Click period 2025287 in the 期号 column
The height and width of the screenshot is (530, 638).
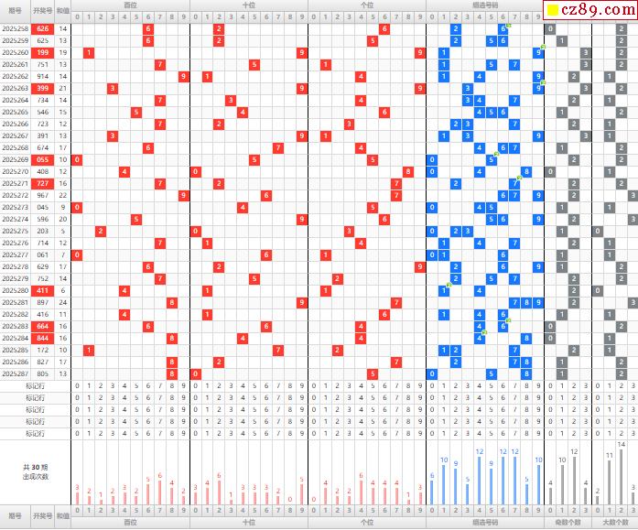[16, 373]
